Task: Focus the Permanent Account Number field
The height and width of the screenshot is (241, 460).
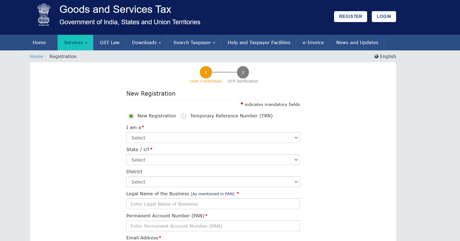Action: tap(213, 226)
